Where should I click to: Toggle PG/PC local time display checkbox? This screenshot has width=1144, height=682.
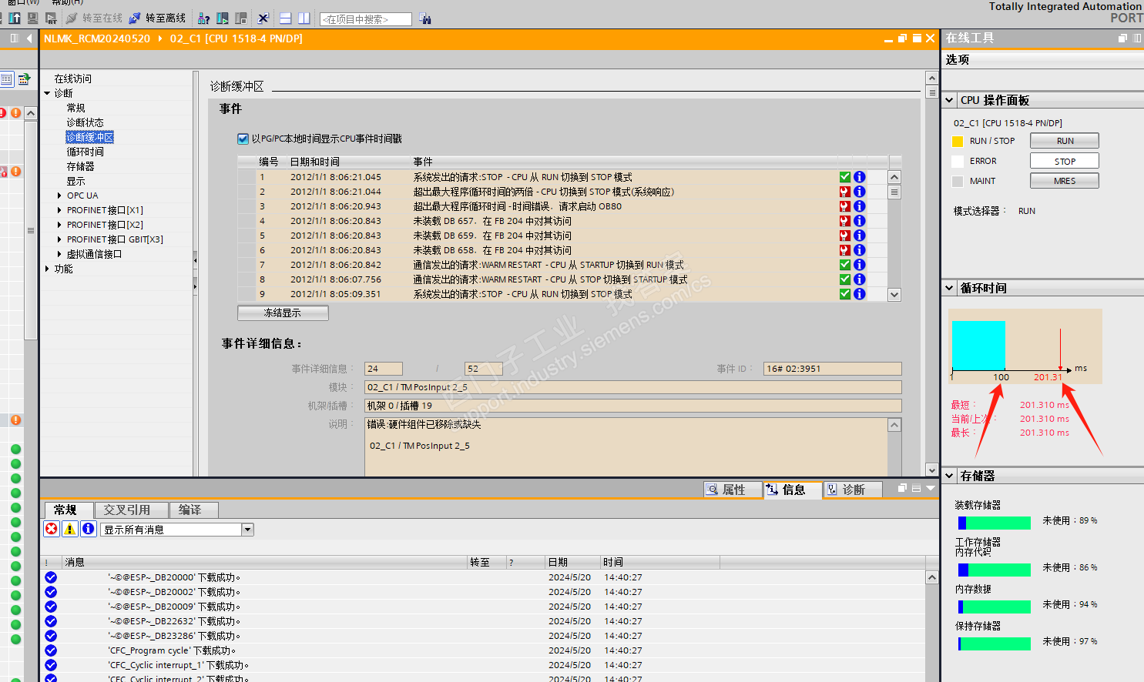pyautogui.click(x=243, y=139)
